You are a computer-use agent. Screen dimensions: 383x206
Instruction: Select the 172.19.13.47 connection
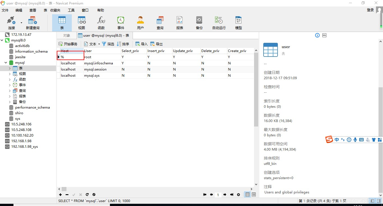(x=21, y=35)
